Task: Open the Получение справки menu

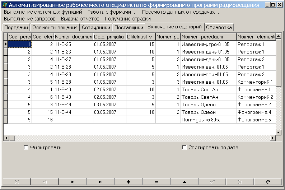Action: click(x=128, y=19)
